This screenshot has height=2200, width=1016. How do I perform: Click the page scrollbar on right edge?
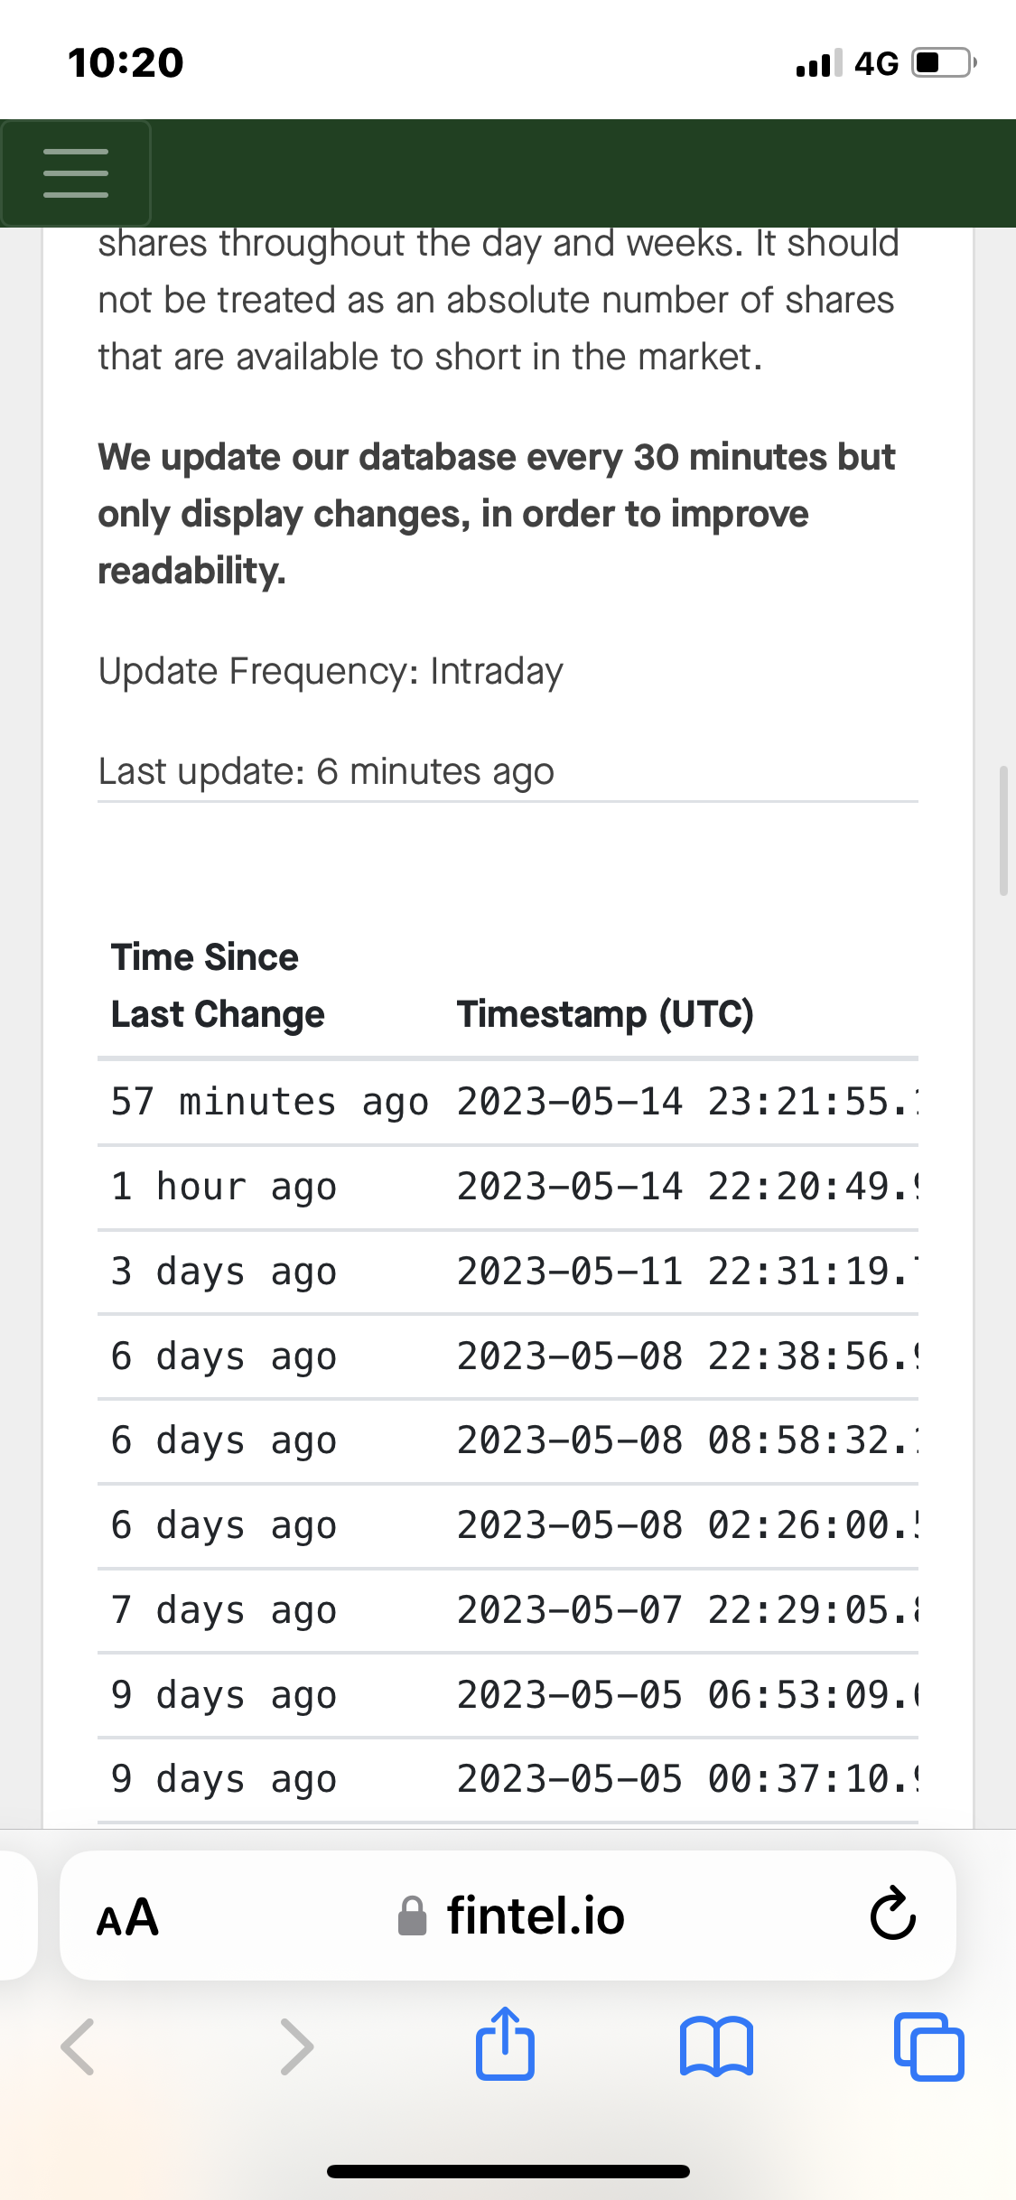(1002, 831)
